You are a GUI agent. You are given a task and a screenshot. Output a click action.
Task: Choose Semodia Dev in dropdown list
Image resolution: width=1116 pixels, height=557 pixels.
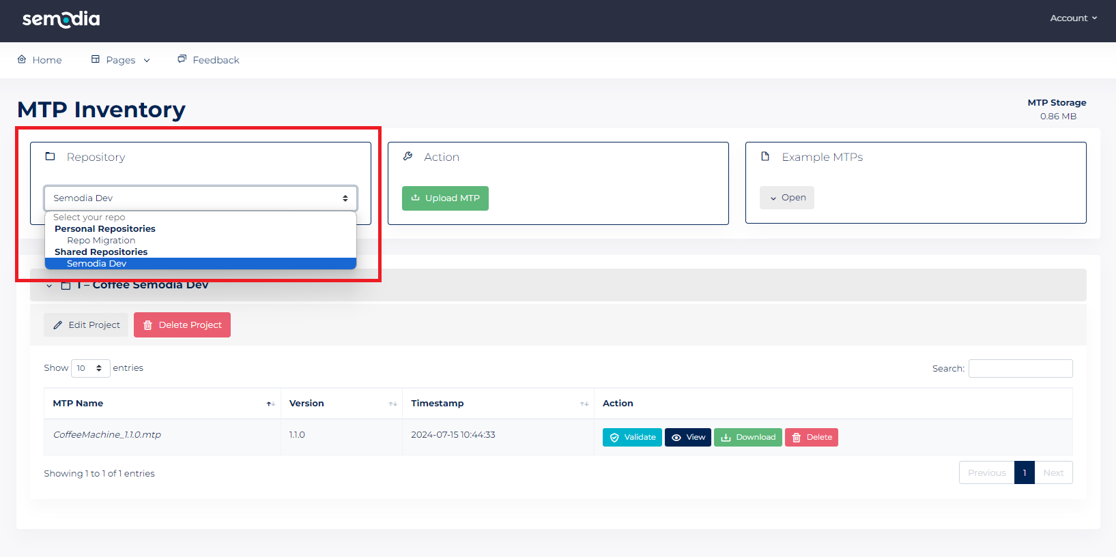(x=201, y=264)
